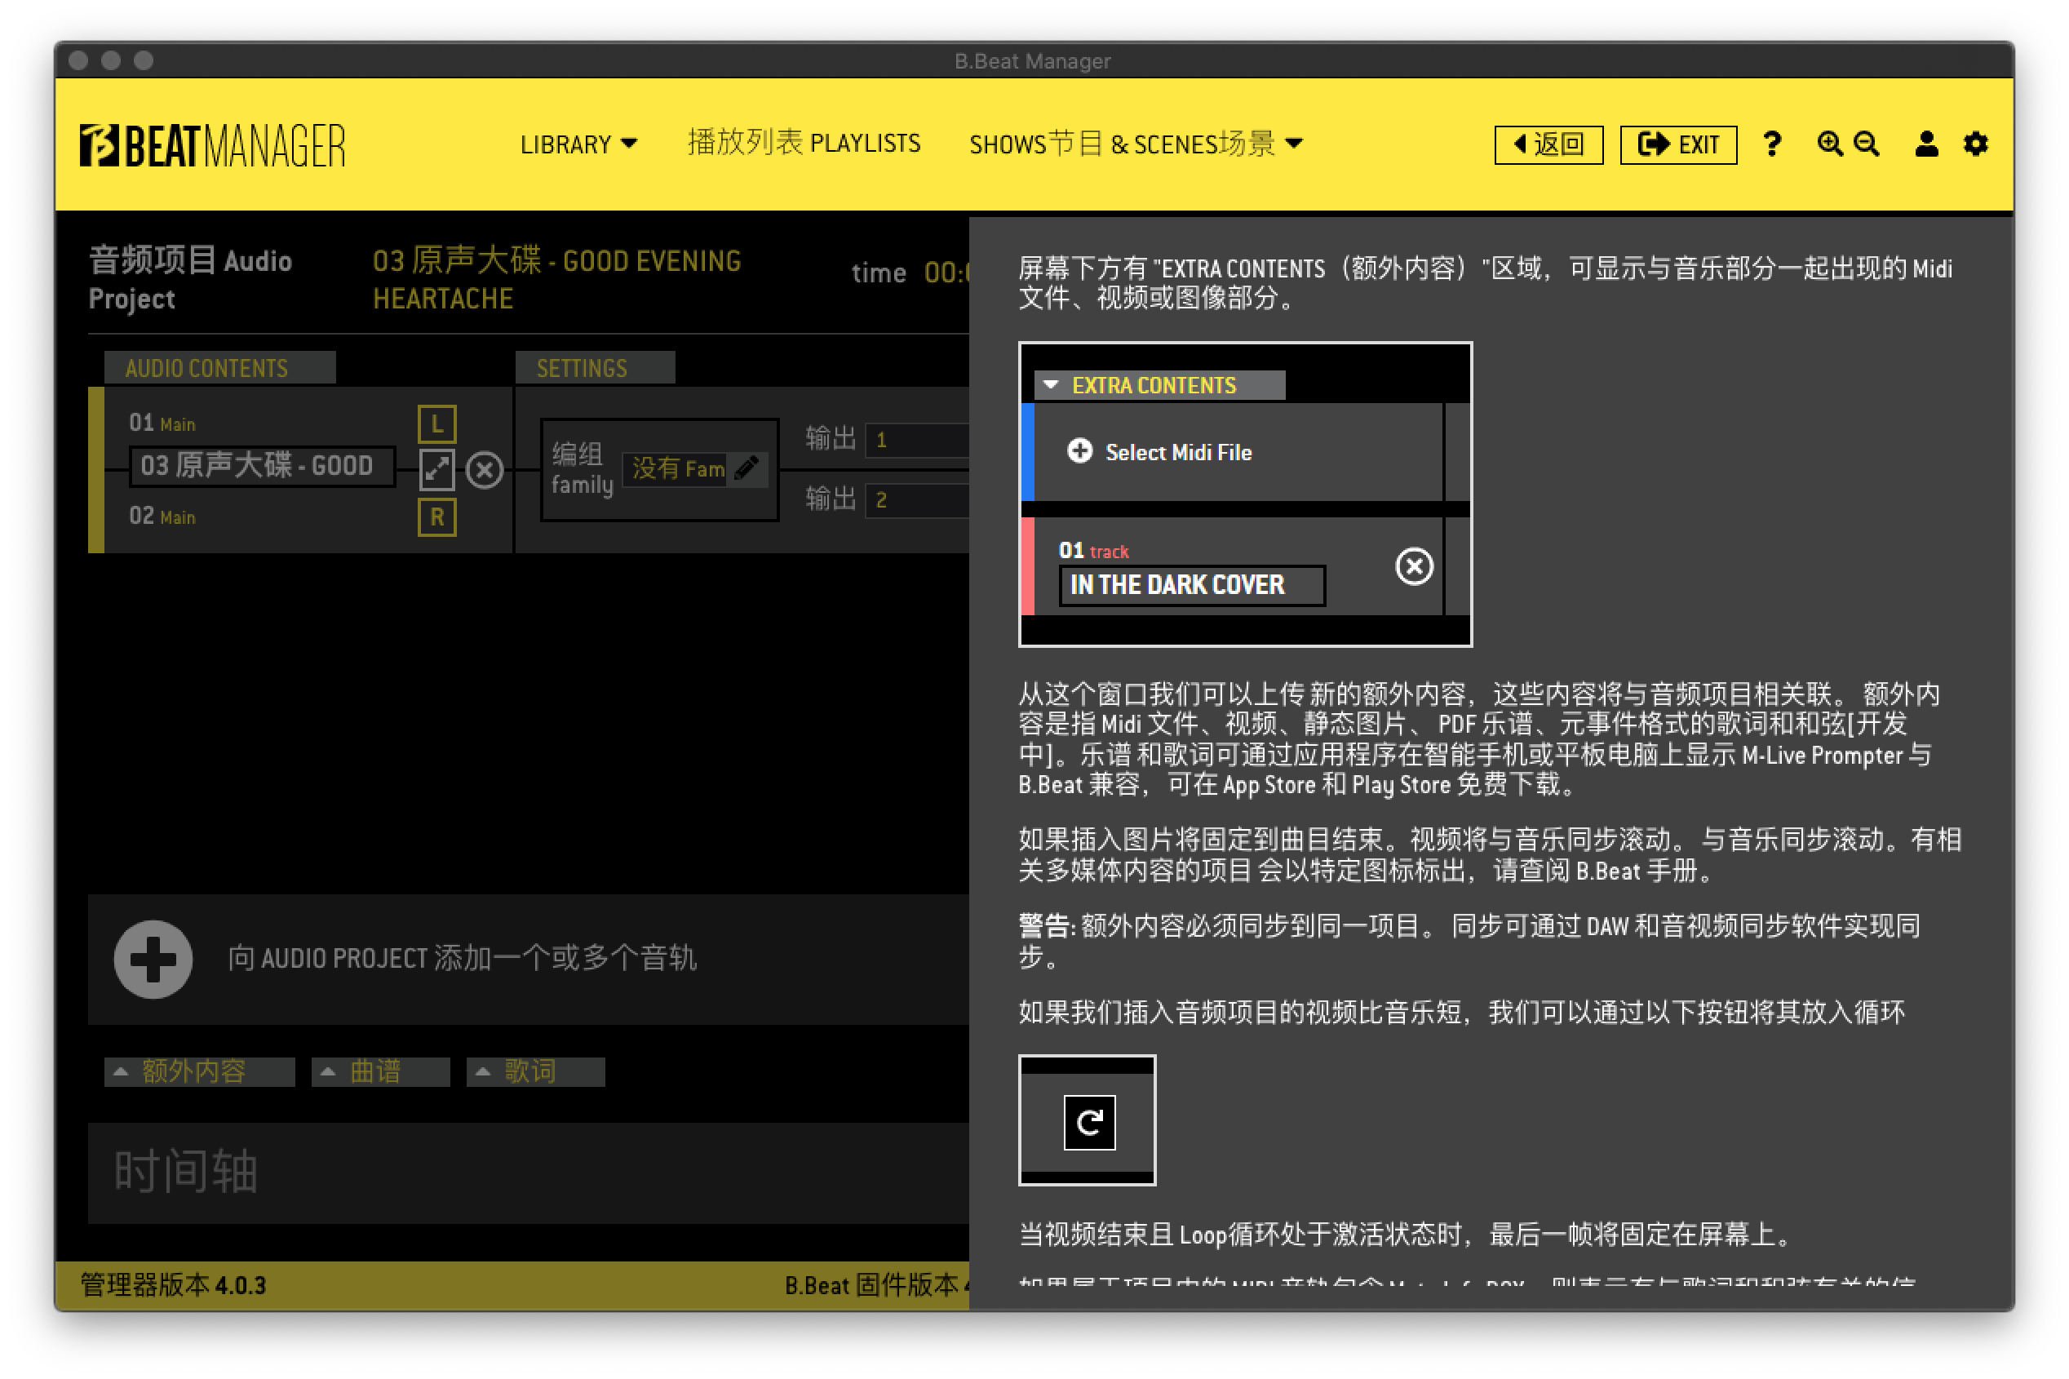Click the X on IN THE DARK COVER track

pyautogui.click(x=1413, y=565)
